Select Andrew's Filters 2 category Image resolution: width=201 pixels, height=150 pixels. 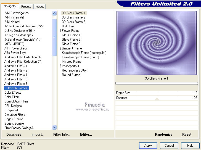[x=16, y=70]
